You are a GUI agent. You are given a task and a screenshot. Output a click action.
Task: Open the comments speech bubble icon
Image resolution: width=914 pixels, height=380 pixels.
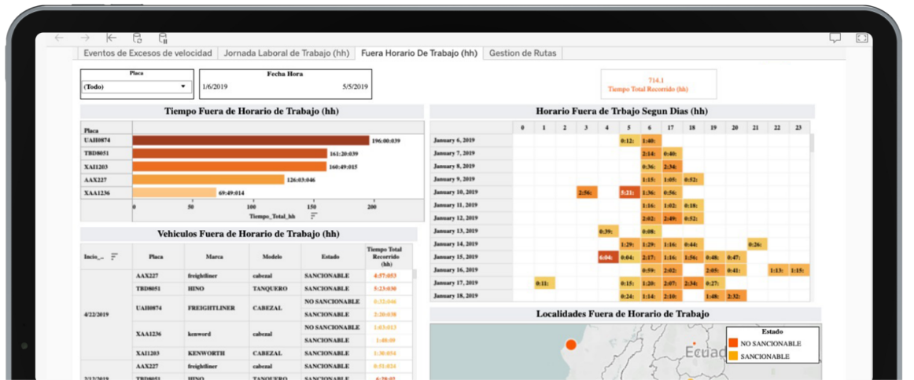tap(835, 38)
